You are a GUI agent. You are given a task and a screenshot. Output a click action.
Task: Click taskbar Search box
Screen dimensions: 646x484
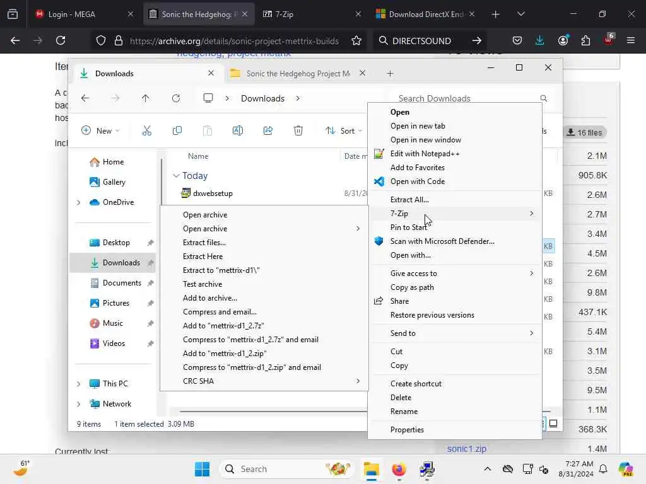click(287, 469)
